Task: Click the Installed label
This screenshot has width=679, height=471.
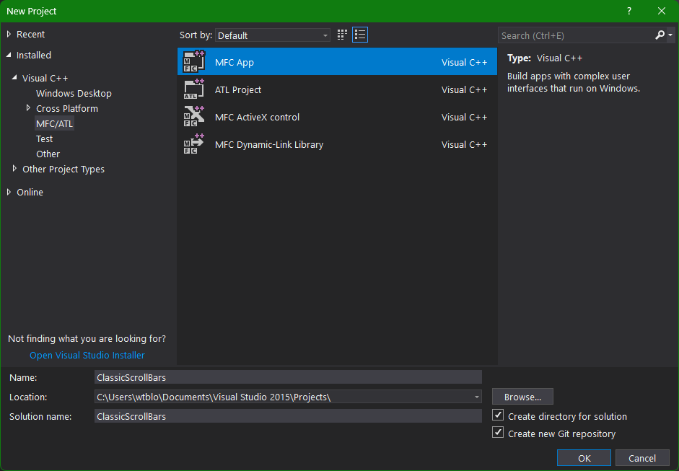Action: (x=33, y=55)
